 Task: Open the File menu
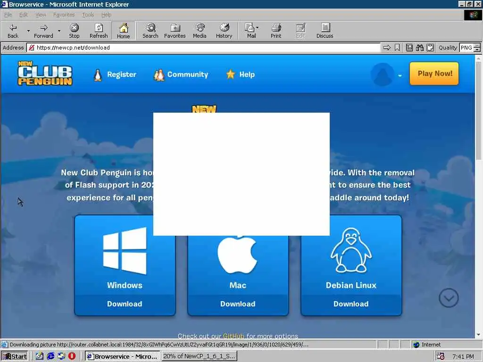click(8, 15)
